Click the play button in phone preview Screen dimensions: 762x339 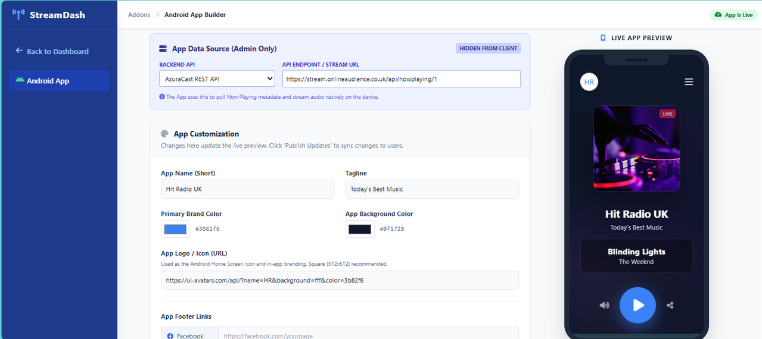637,305
